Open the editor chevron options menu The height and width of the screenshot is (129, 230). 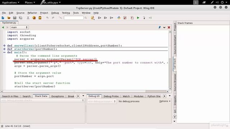pos(164,28)
